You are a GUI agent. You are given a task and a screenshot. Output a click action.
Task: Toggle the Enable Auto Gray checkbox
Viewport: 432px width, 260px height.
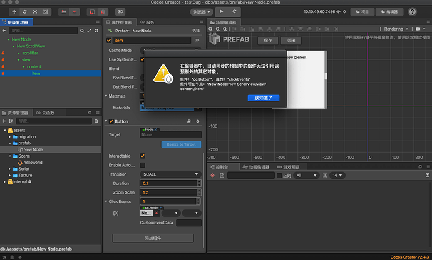pyautogui.click(x=143, y=165)
